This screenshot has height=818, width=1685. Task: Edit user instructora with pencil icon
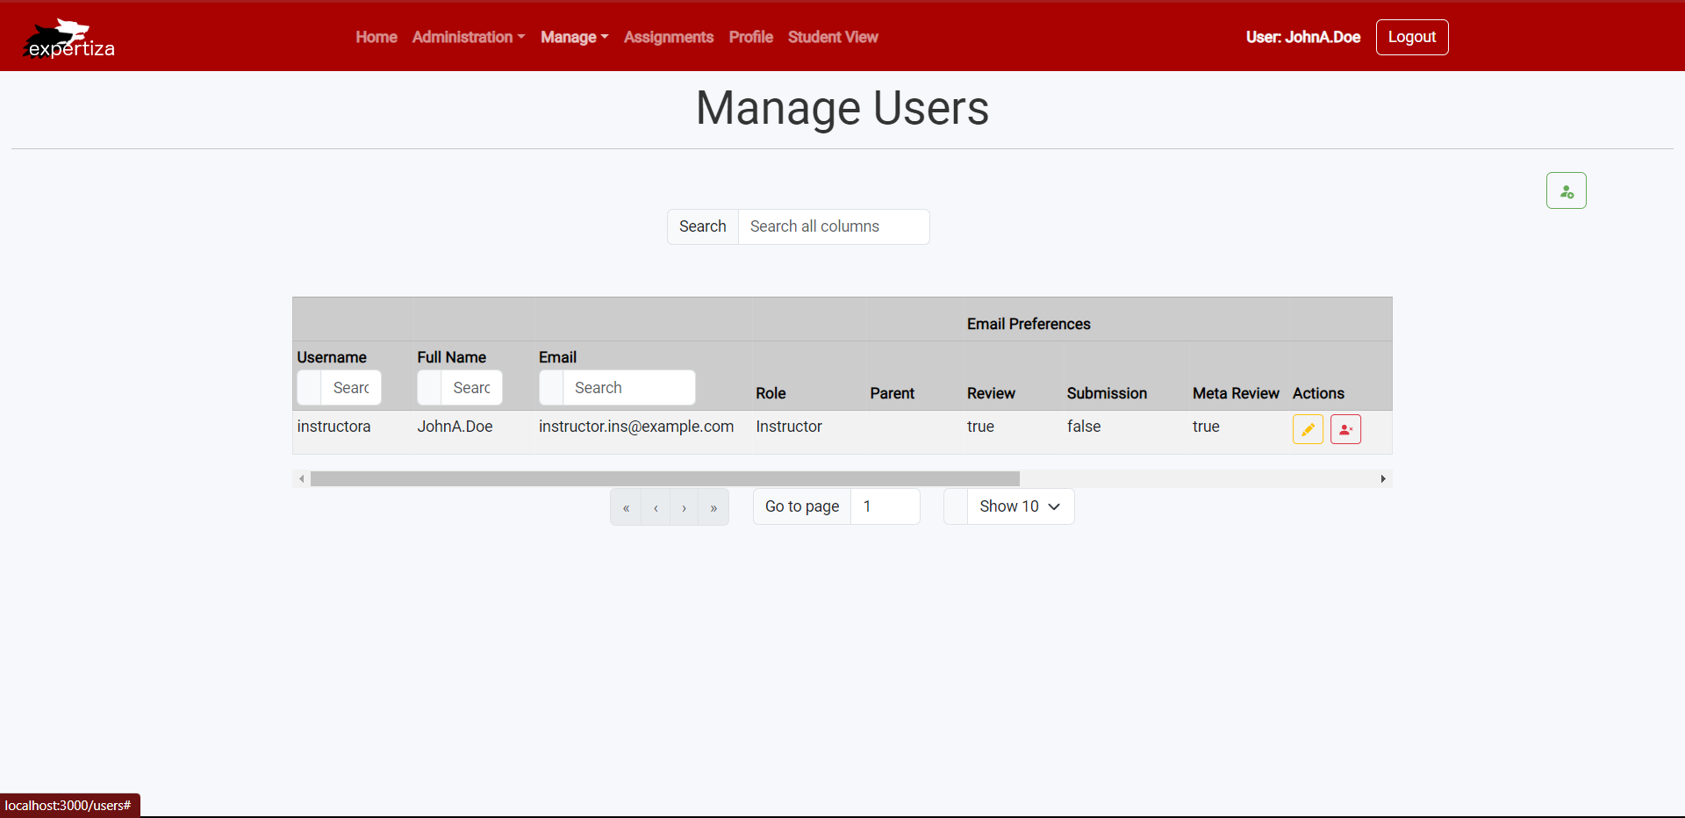click(x=1308, y=429)
